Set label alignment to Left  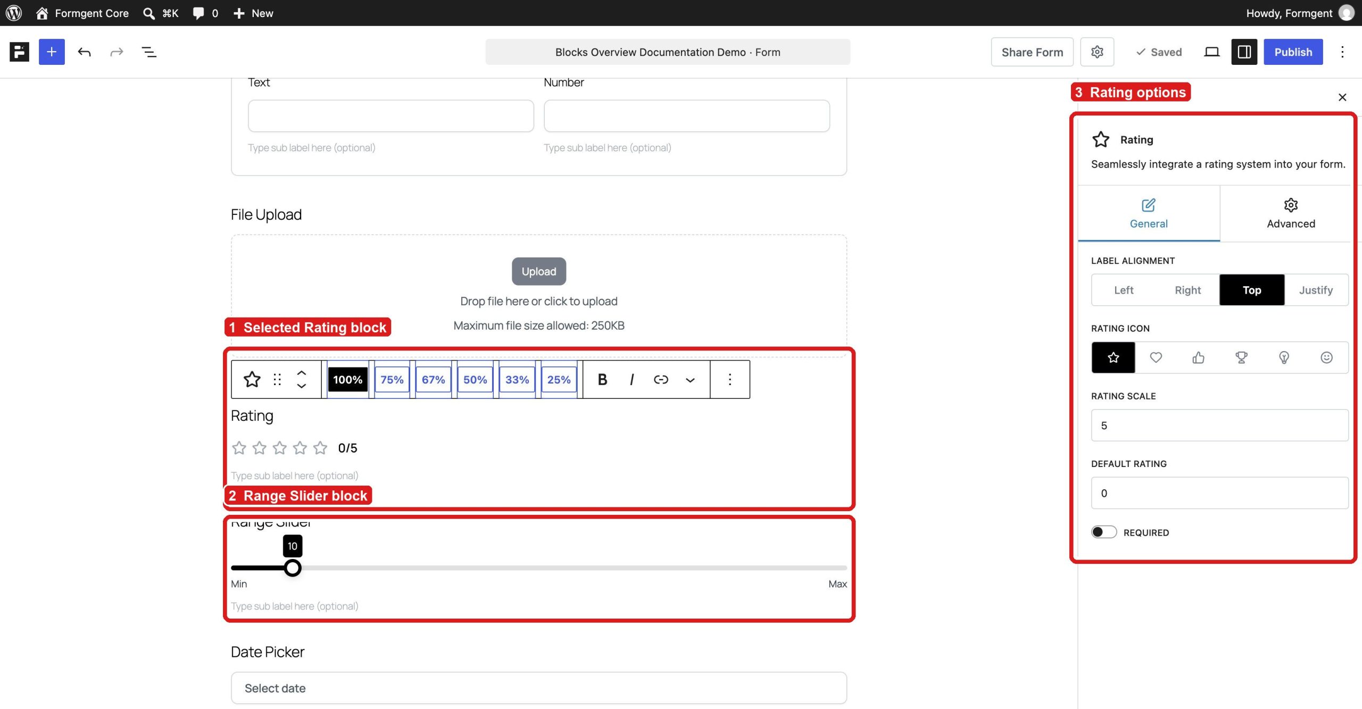click(1124, 290)
